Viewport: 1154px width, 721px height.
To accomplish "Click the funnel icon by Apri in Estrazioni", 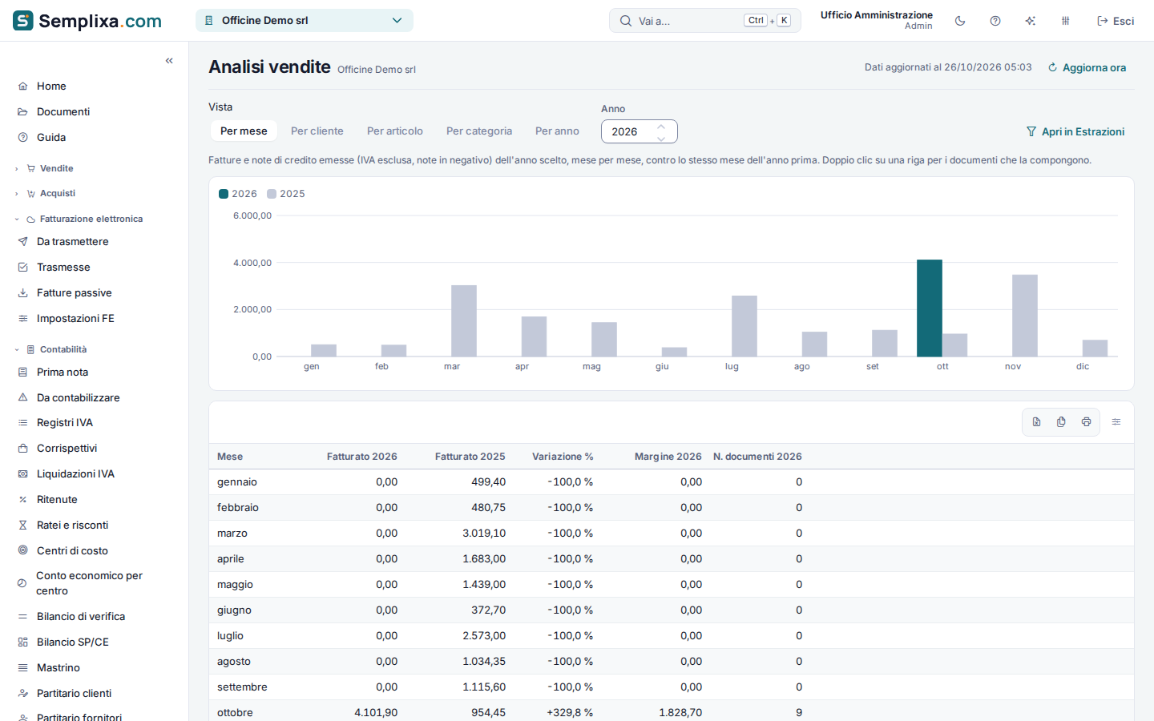I will coord(1031,132).
